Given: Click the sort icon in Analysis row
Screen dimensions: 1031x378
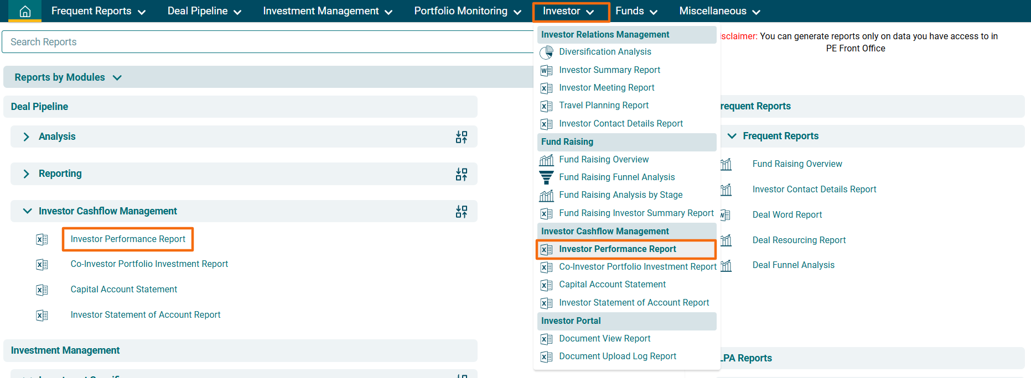Looking at the screenshot, I should click(461, 137).
